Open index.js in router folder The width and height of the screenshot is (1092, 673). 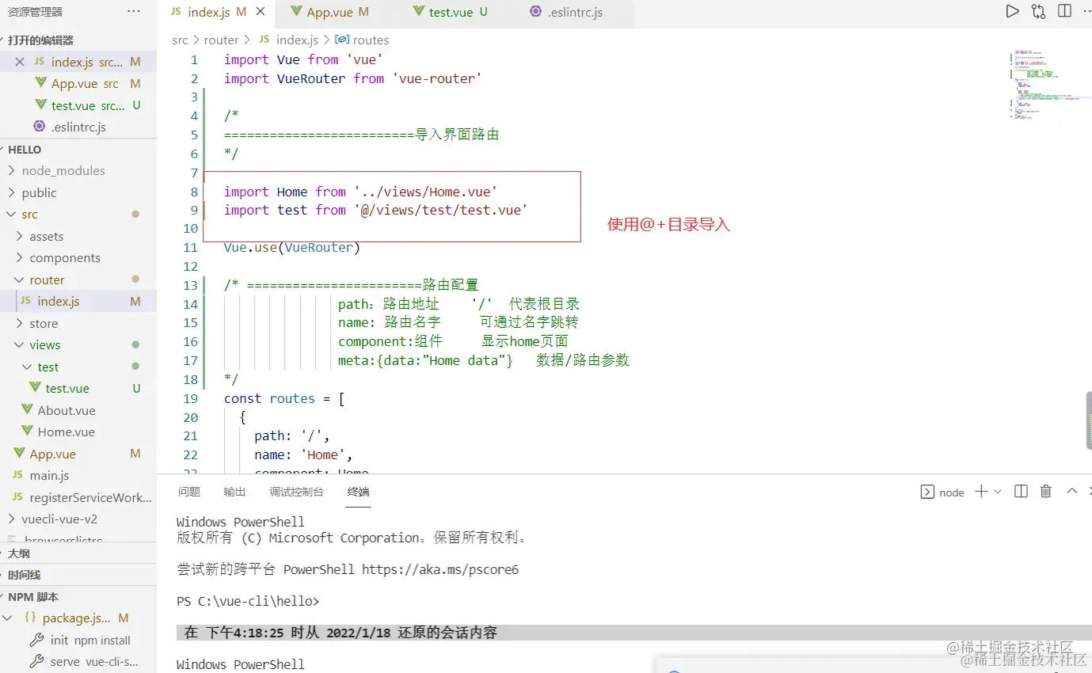(x=58, y=301)
